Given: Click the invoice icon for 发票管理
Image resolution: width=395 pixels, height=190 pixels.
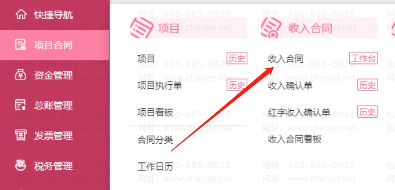Looking at the screenshot, I should coord(21,136).
